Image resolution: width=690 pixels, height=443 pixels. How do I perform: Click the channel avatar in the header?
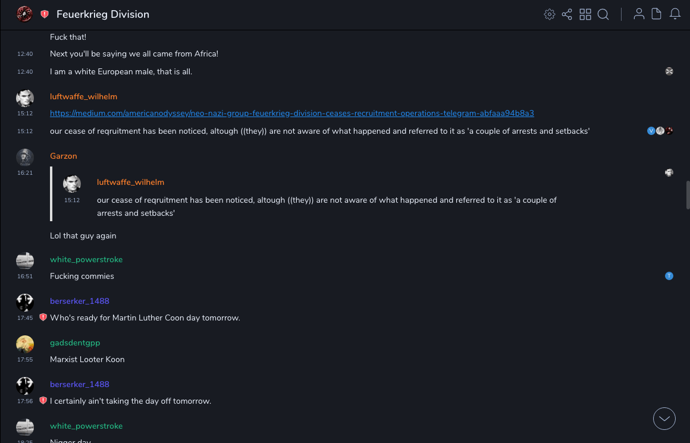pyautogui.click(x=24, y=14)
